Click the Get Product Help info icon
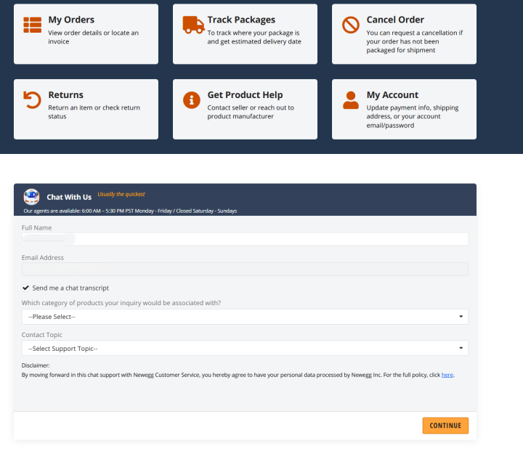Screen dimensions: 523x454 click(x=192, y=100)
